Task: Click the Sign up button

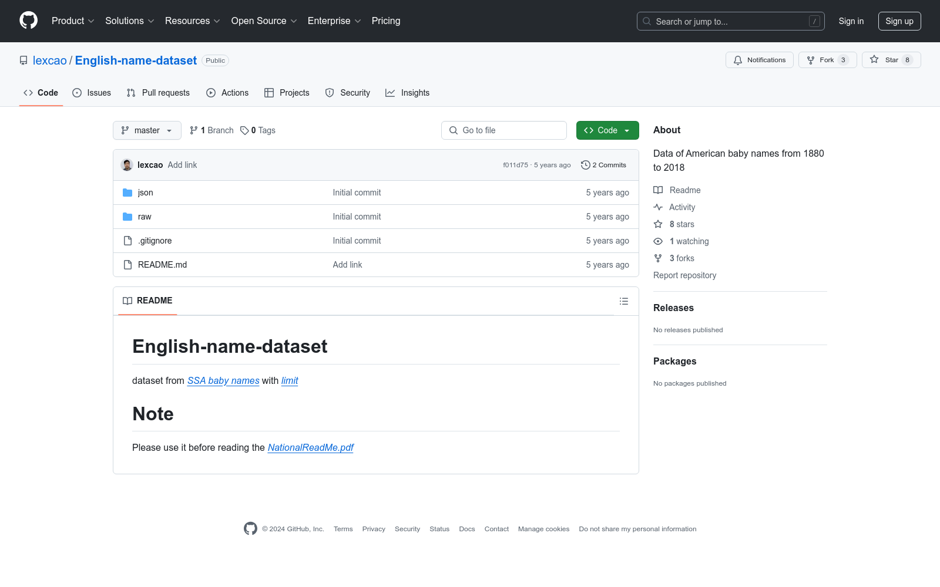Action: [899, 21]
